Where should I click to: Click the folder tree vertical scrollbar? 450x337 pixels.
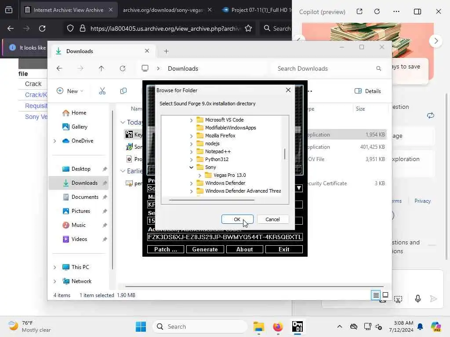point(285,154)
